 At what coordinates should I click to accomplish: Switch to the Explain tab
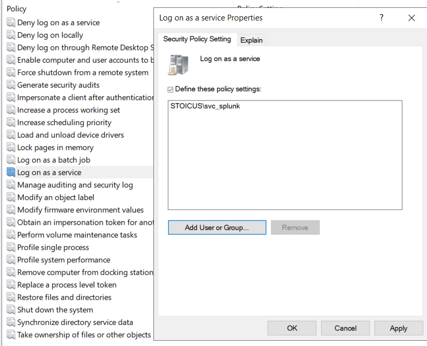coord(251,40)
